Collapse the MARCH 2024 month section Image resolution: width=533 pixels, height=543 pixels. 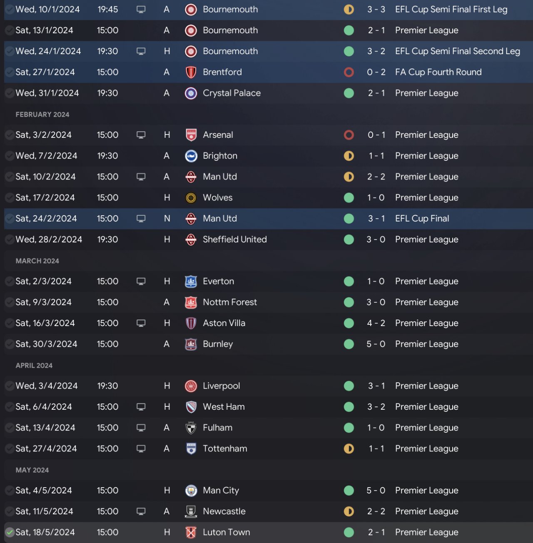(37, 261)
